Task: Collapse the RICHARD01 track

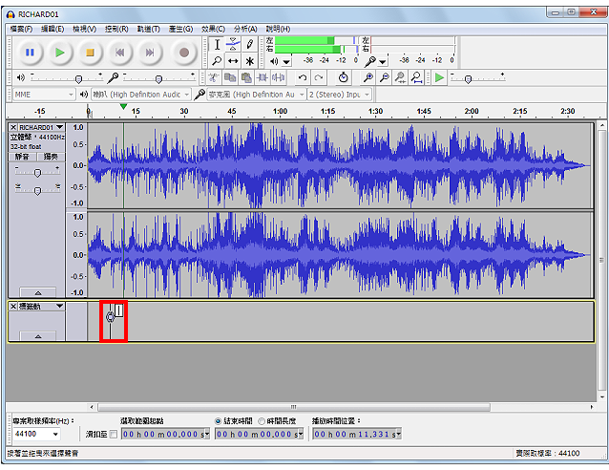Action: [37, 292]
